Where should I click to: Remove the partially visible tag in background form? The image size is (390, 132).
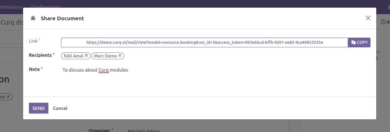[8, 97]
